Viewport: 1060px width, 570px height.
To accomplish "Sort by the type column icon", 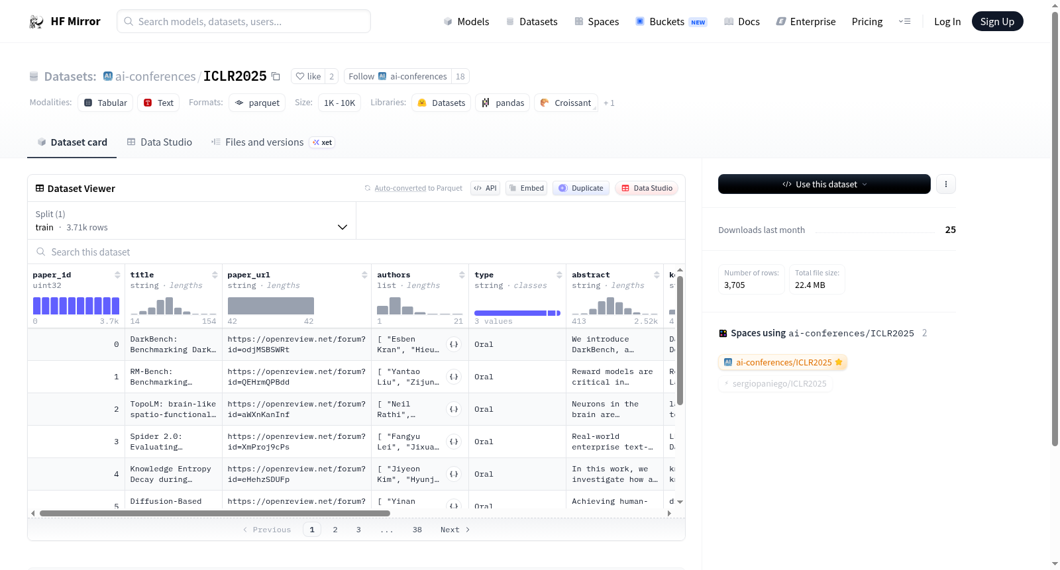I will (x=559, y=275).
